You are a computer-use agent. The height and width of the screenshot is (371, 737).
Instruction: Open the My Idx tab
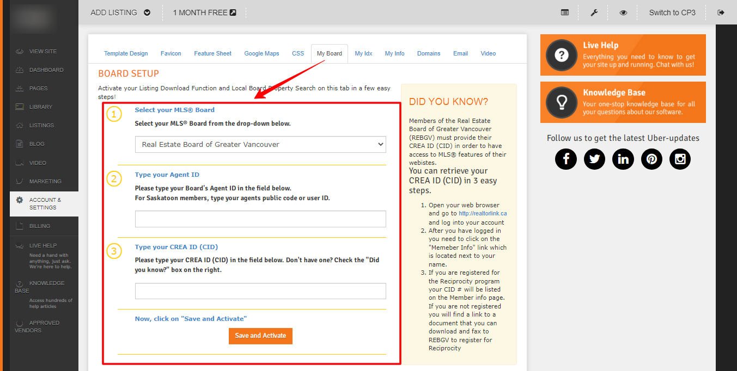point(363,53)
